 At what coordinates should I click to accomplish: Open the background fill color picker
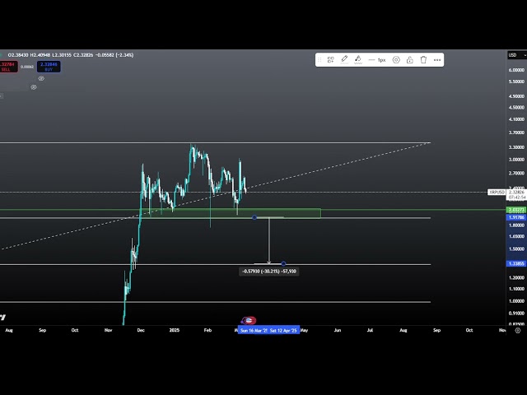[358, 60]
